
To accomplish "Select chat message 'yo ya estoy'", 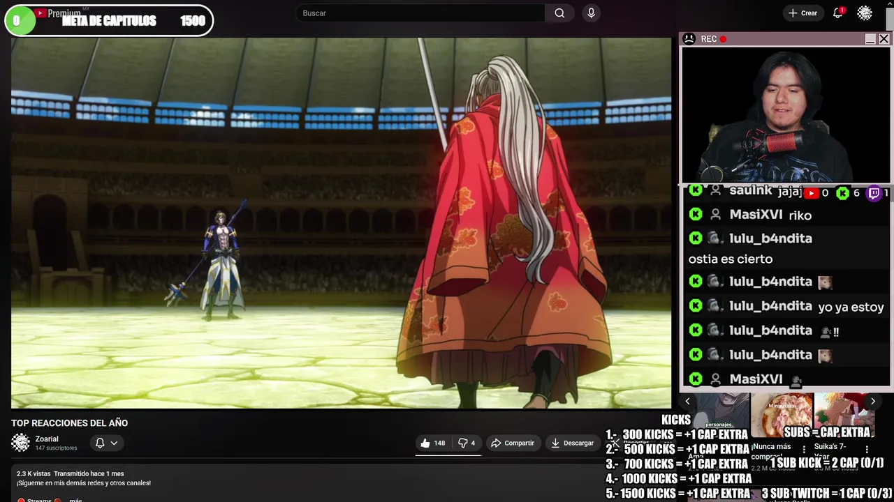I will [x=851, y=307].
